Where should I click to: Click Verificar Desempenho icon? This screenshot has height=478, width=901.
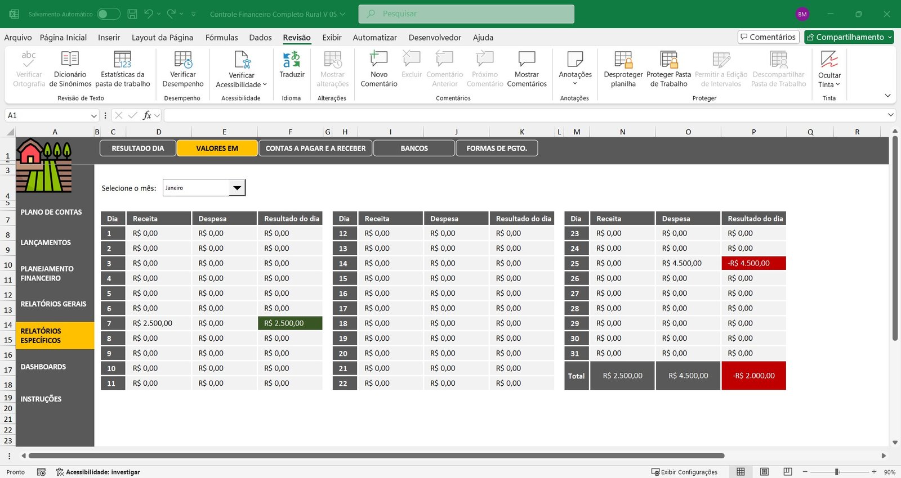pos(182,60)
